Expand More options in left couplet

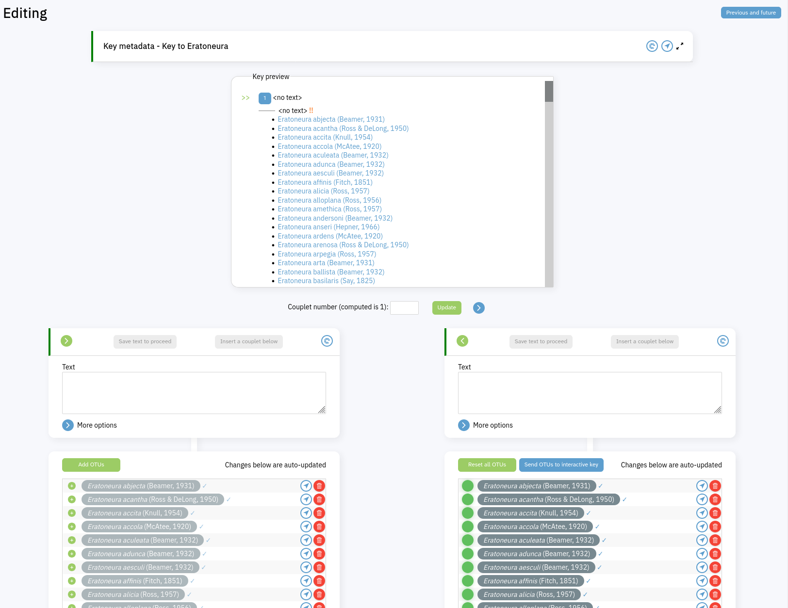68,425
